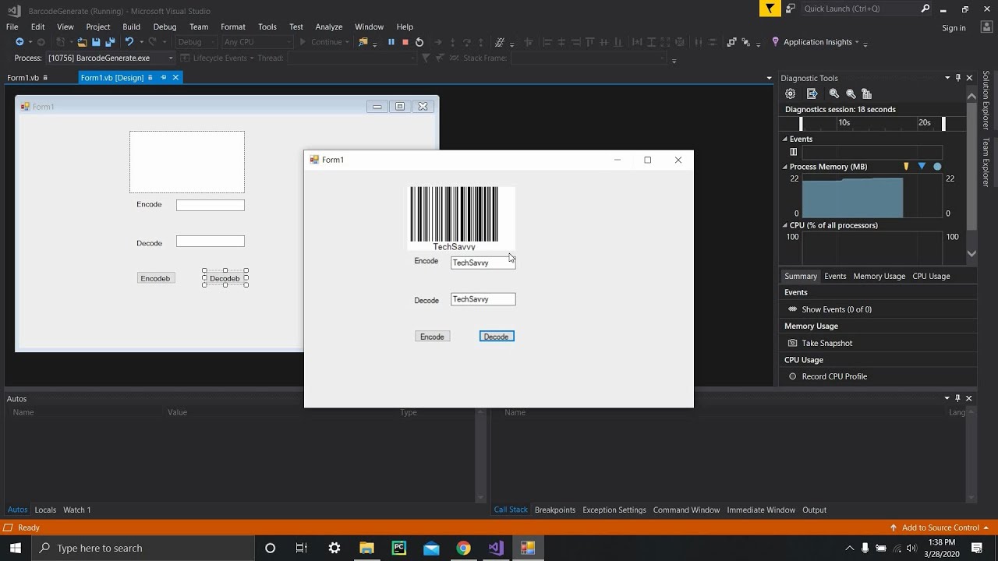Click the Zoom Out magnifier in Diagnostic Tools

[851, 93]
